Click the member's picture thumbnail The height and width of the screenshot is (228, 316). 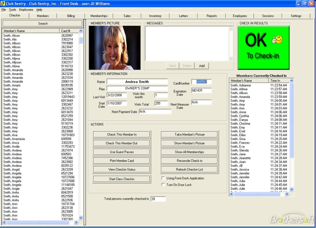[115, 48]
